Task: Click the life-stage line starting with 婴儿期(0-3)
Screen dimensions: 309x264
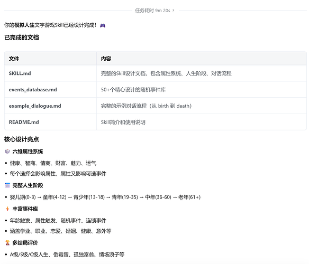Action: click(105, 197)
